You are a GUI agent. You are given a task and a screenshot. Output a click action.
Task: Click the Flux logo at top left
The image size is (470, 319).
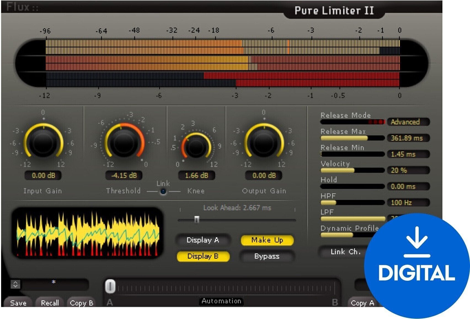coord(23,7)
